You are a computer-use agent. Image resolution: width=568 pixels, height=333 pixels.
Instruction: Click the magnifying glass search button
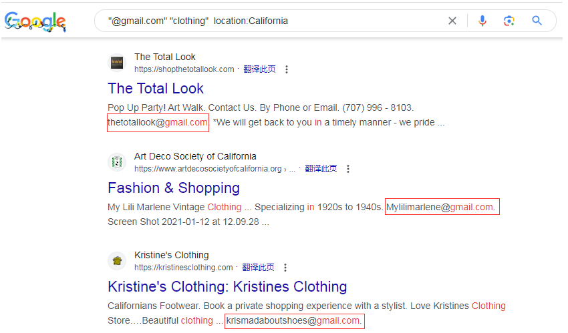[537, 21]
